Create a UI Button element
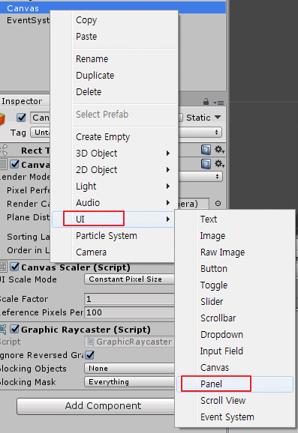 coord(235,269)
